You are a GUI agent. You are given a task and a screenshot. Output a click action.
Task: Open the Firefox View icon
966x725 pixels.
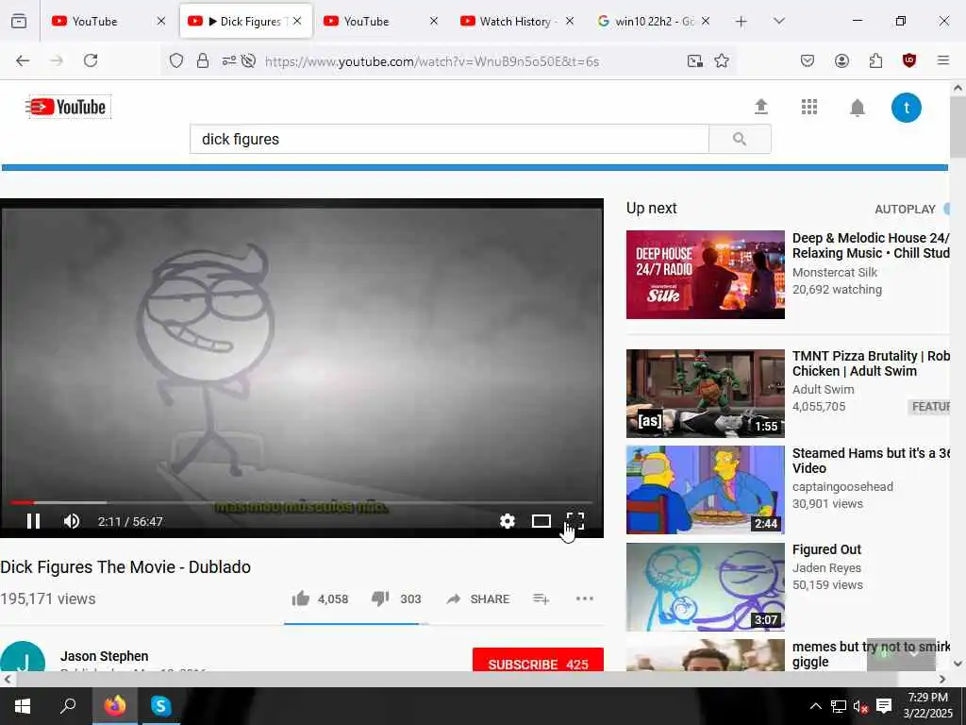19,21
